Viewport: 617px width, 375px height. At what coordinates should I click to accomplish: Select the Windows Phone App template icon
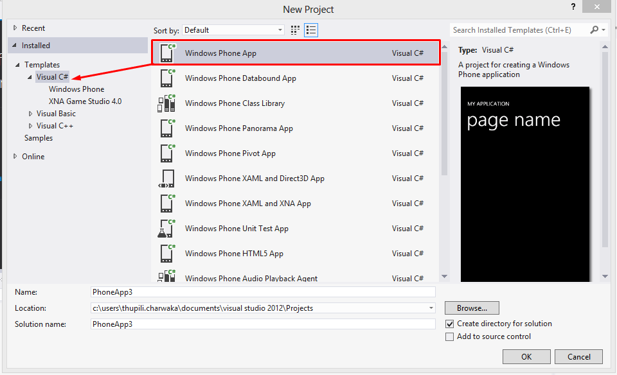click(167, 53)
